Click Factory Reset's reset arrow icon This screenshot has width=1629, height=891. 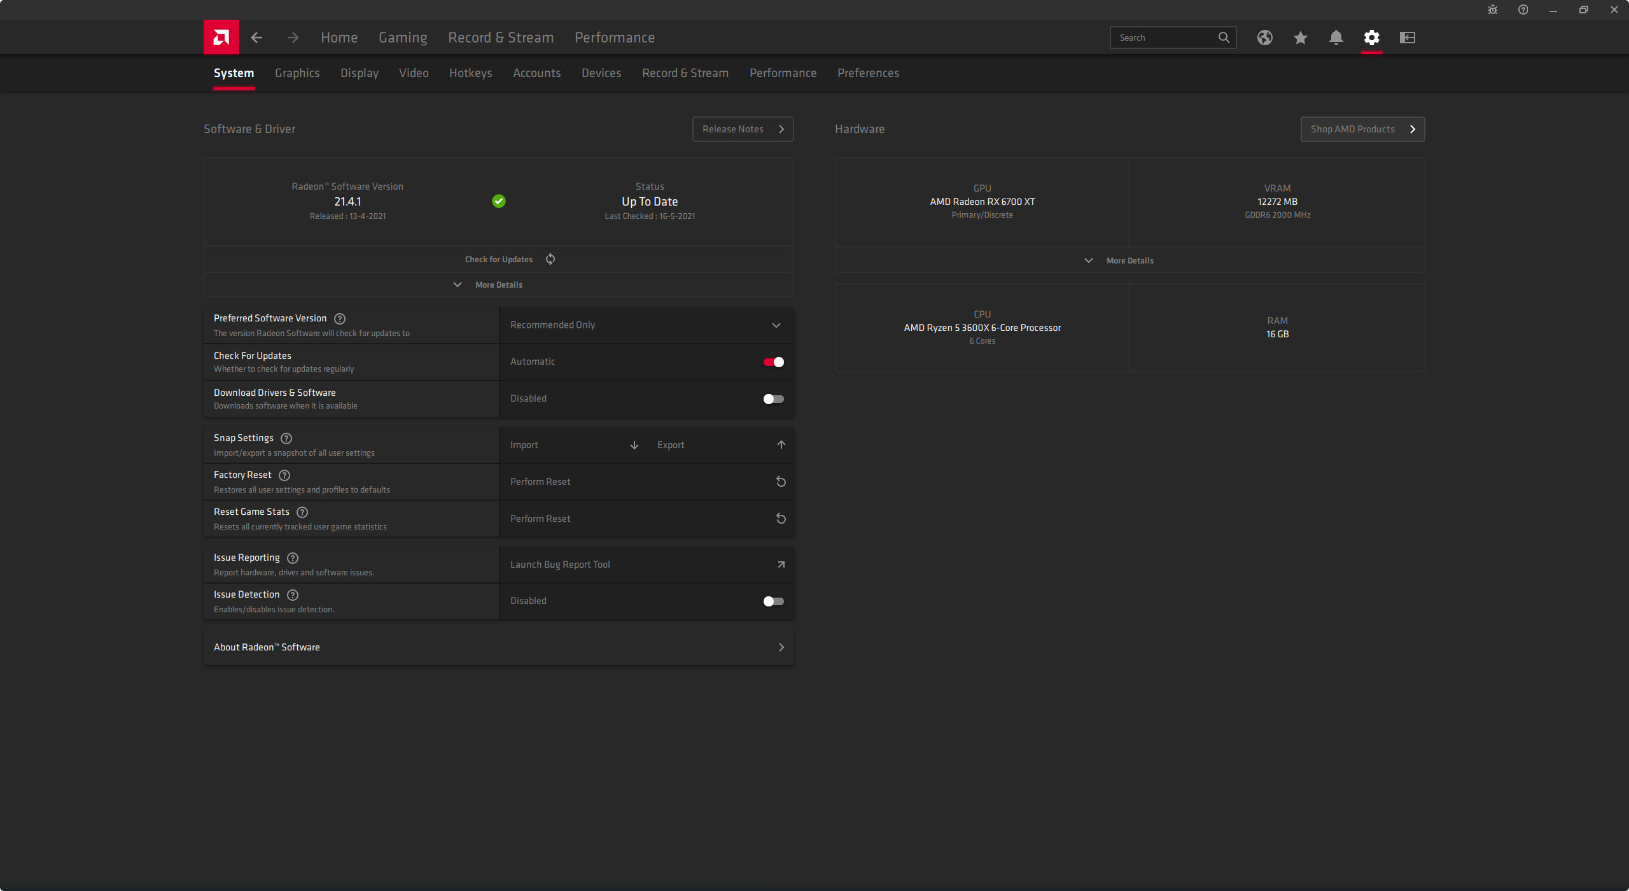click(x=781, y=482)
